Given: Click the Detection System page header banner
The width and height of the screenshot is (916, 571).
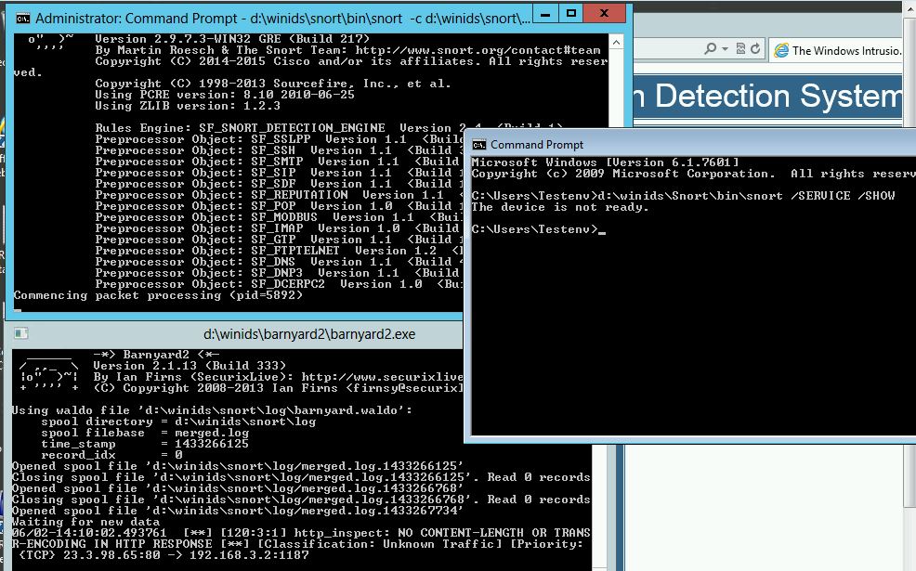Looking at the screenshot, I should click(x=771, y=97).
